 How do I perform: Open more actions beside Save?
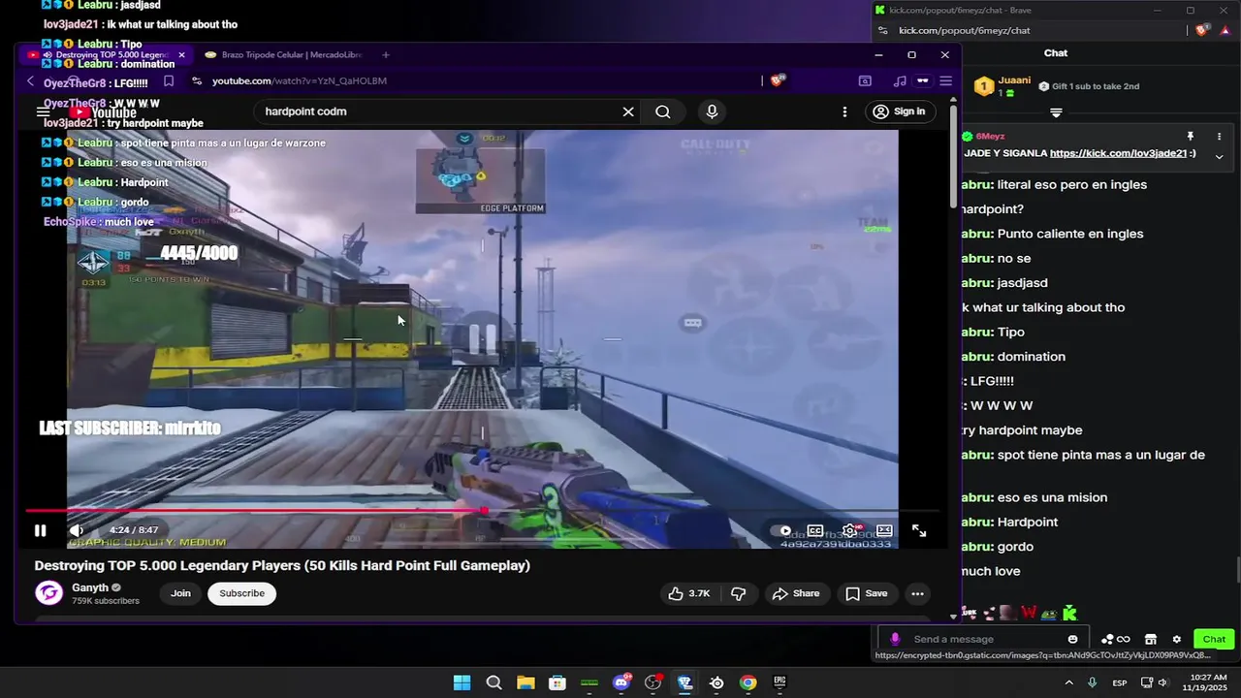point(917,593)
